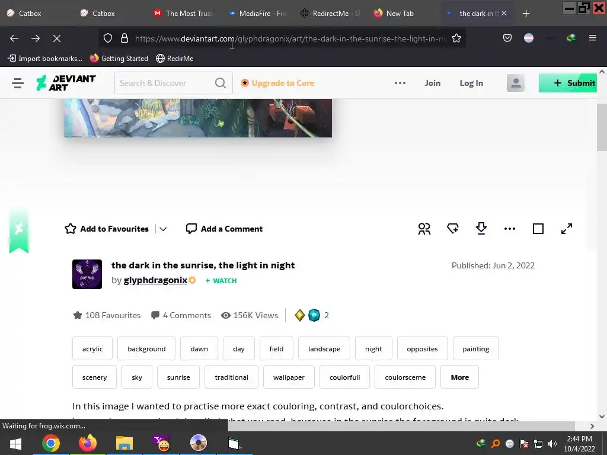Image resolution: width=607 pixels, height=455 pixels.
Task: Expand artwork to fullscreen arrows icon
Action: click(566, 229)
